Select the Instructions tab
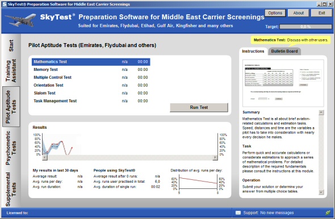This screenshot has height=219, width=335. (253, 51)
